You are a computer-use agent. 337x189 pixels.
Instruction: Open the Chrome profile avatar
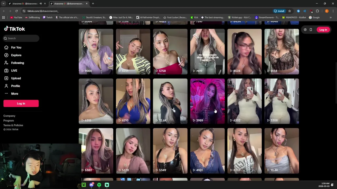[x=327, y=11]
